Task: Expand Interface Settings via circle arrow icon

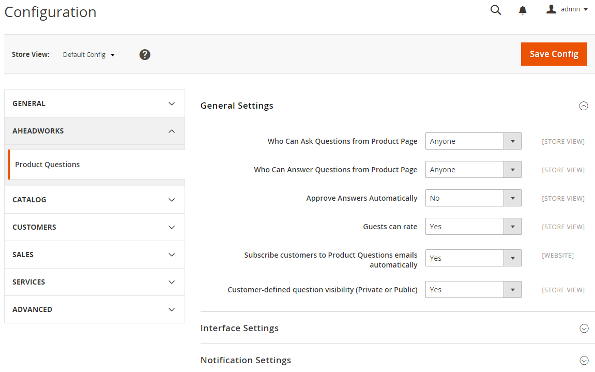Action: (584, 329)
